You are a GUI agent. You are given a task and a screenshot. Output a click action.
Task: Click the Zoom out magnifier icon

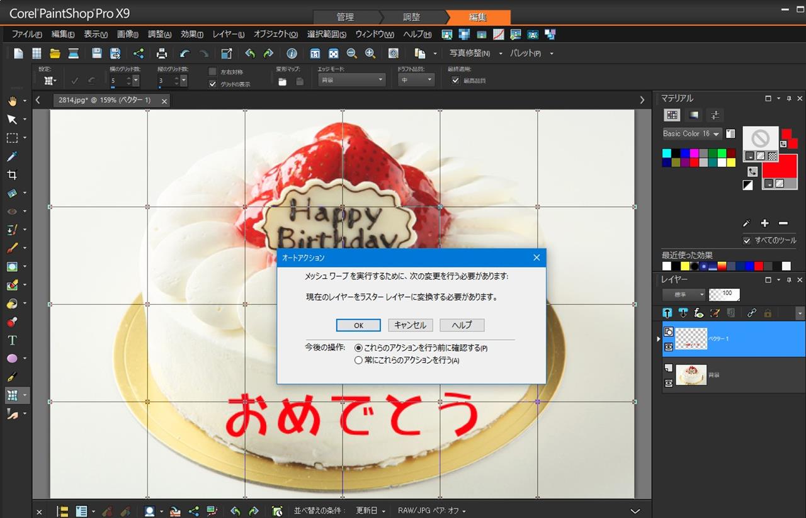point(351,53)
